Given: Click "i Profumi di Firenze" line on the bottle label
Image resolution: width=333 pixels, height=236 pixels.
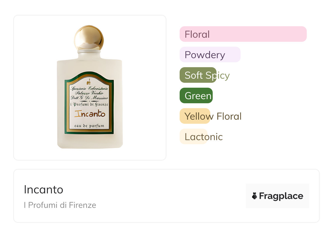Looking at the screenshot, I should 89,105.
